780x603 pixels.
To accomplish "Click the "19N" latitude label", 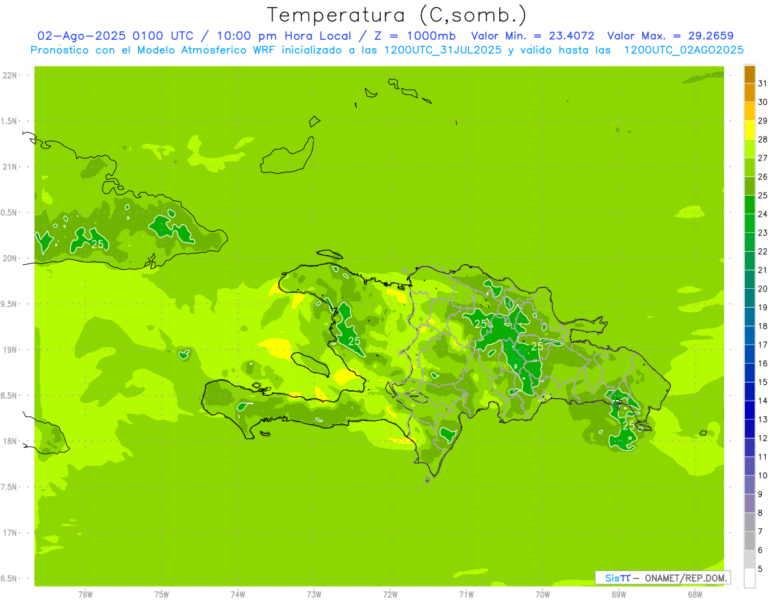I will pyautogui.click(x=10, y=350).
